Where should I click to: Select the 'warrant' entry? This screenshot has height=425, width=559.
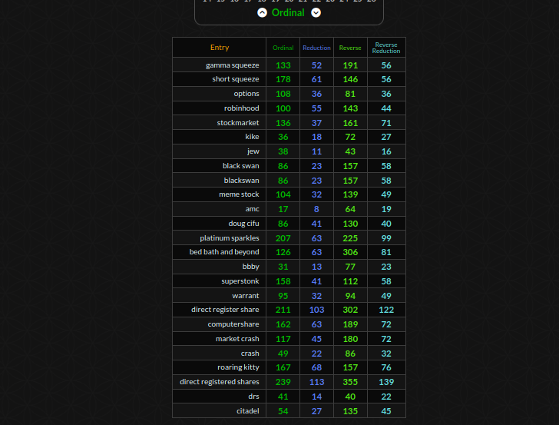246,296
